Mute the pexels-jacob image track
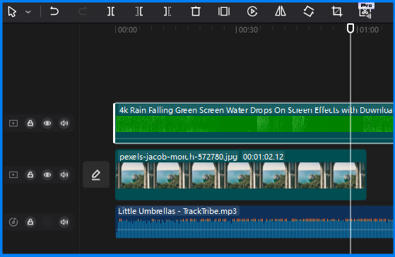 tap(64, 174)
